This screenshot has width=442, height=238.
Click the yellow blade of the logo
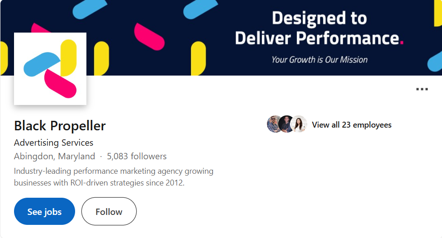68,57
